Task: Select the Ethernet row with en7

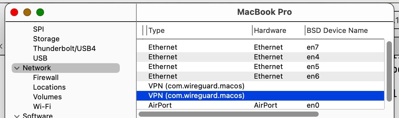Action: [x=261, y=47]
